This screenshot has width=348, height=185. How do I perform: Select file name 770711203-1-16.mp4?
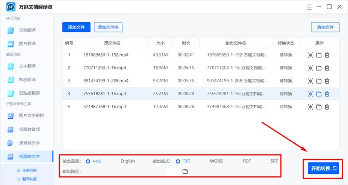tap(104, 68)
